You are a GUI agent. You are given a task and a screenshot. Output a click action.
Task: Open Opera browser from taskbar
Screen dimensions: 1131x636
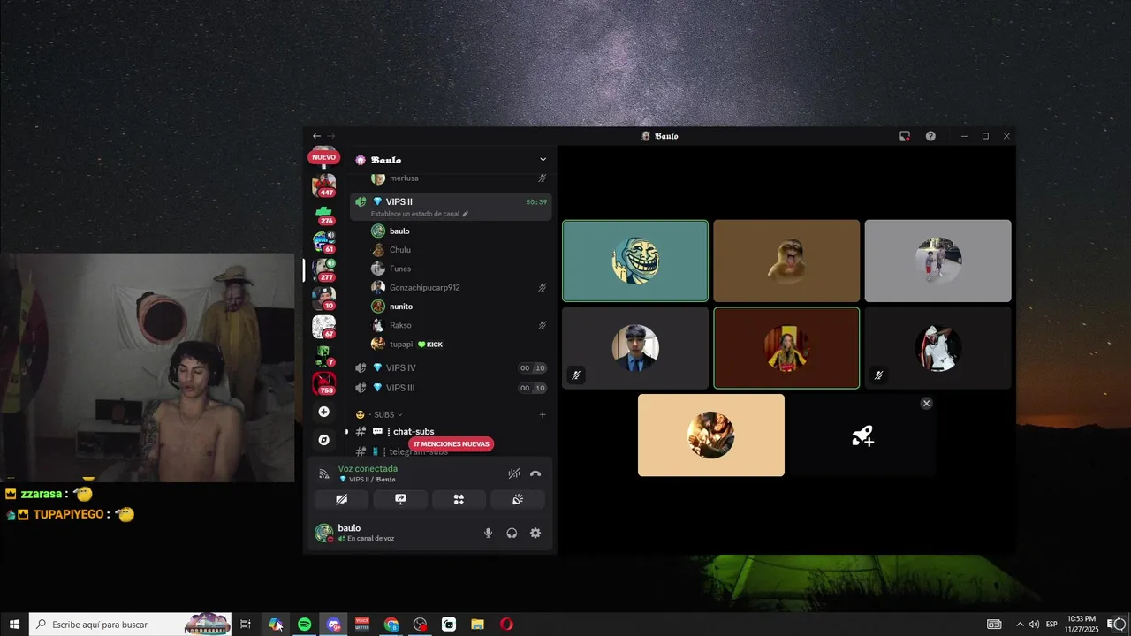[506, 625]
